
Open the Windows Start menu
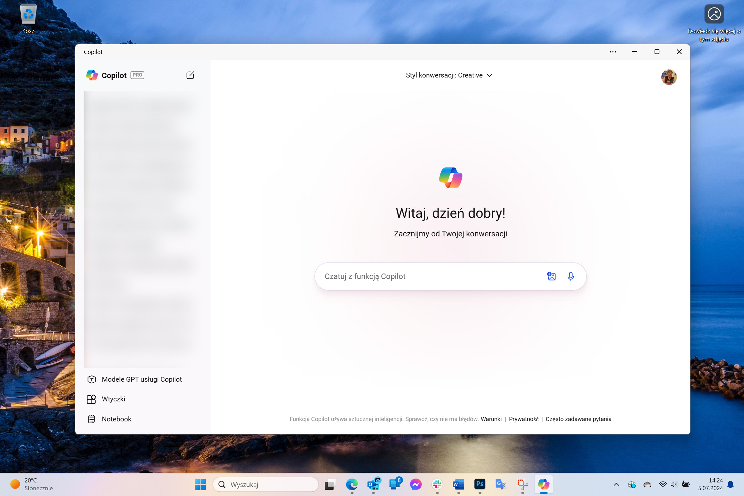click(x=200, y=484)
